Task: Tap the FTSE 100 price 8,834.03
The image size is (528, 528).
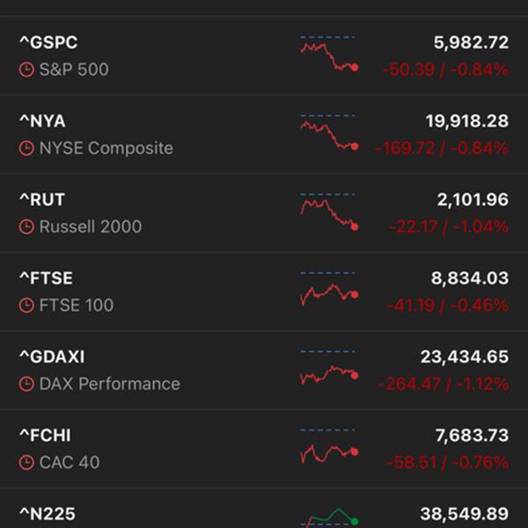Action: pos(470,278)
